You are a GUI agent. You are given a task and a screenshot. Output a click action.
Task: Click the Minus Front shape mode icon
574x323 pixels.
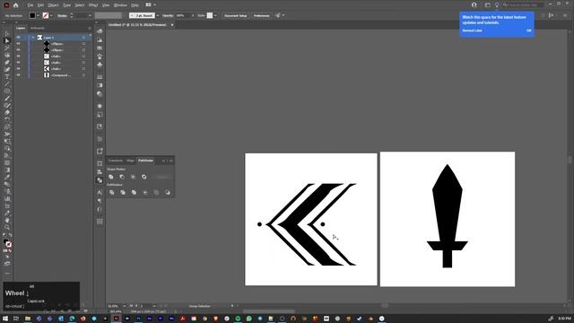pos(122,177)
